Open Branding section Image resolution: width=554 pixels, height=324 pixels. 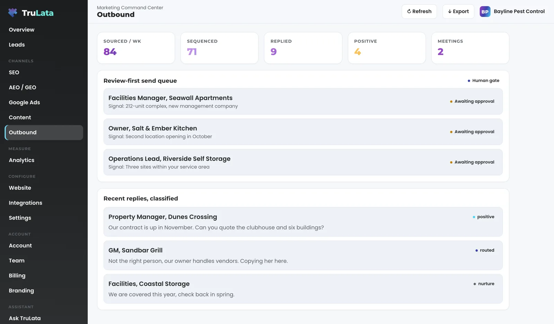[44, 290]
